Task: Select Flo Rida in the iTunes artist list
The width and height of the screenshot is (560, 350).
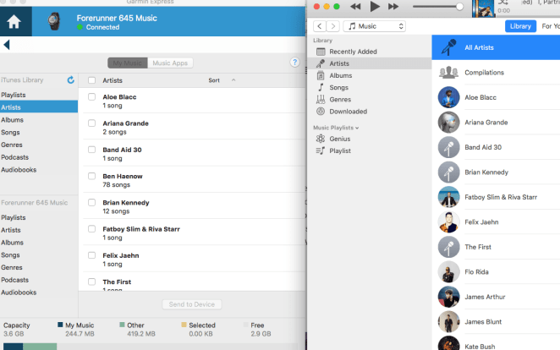Action: (x=496, y=272)
